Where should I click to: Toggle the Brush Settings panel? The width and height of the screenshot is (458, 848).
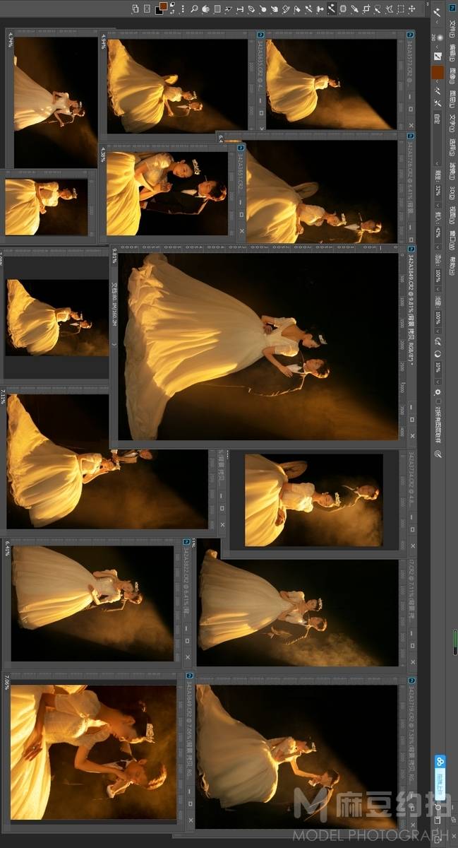(x=438, y=57)
